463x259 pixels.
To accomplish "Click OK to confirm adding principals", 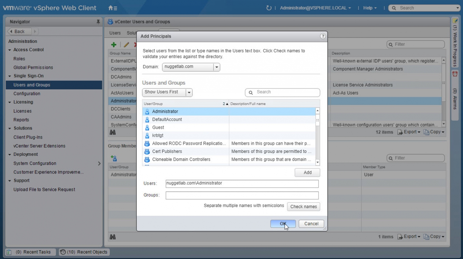I will 283,224.
